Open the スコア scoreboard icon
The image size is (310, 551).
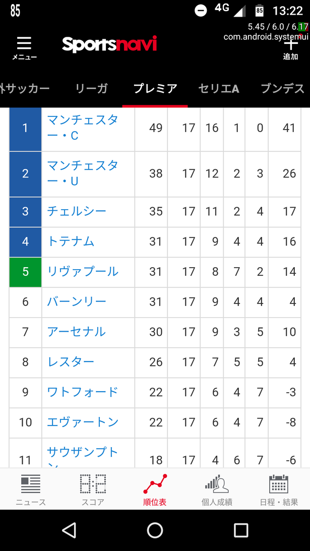click(93, 484)
